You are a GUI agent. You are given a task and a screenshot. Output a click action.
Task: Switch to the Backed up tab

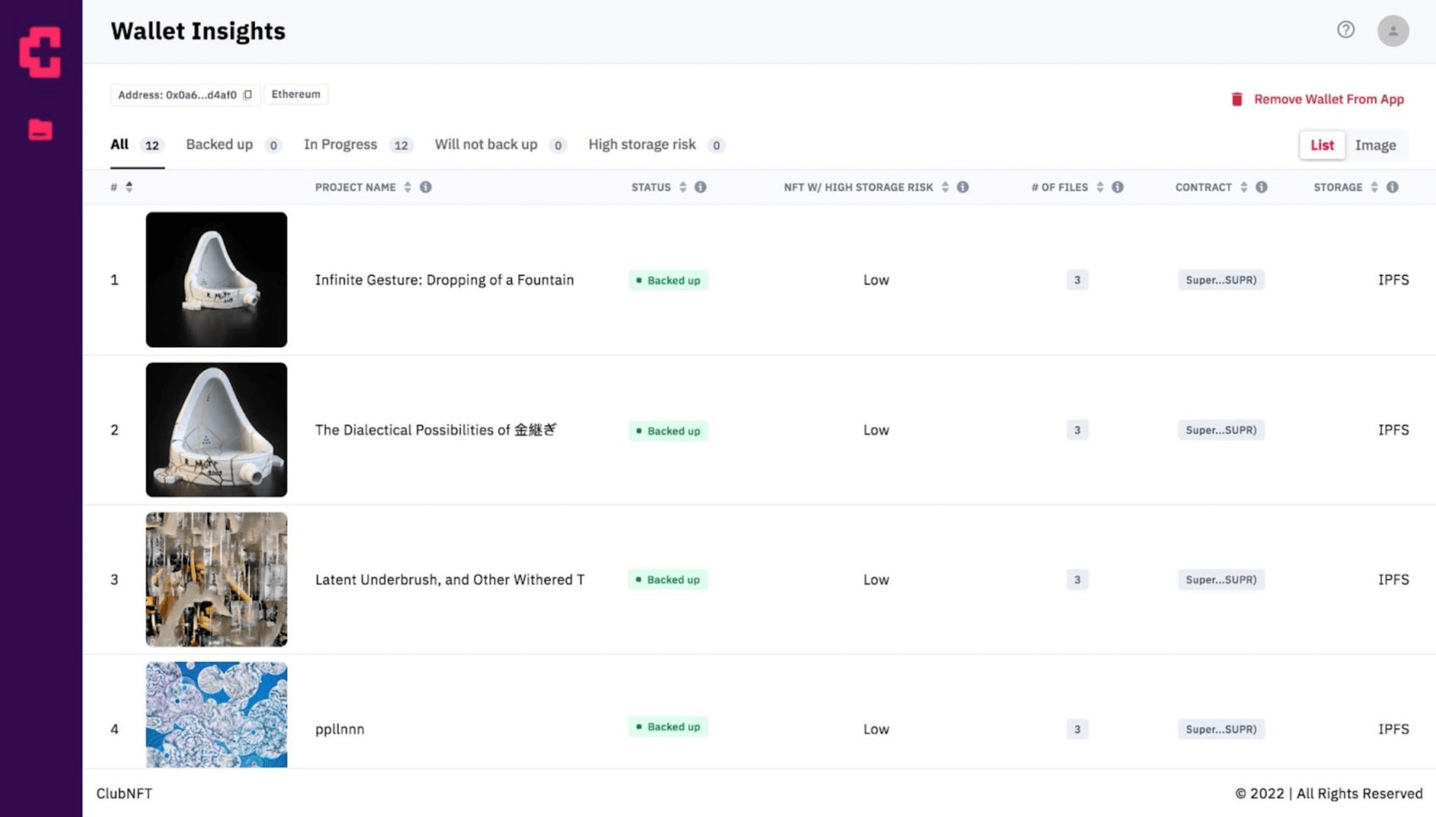(233, 145)
